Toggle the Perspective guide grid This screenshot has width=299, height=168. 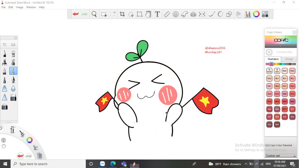[x=193, y=14]
